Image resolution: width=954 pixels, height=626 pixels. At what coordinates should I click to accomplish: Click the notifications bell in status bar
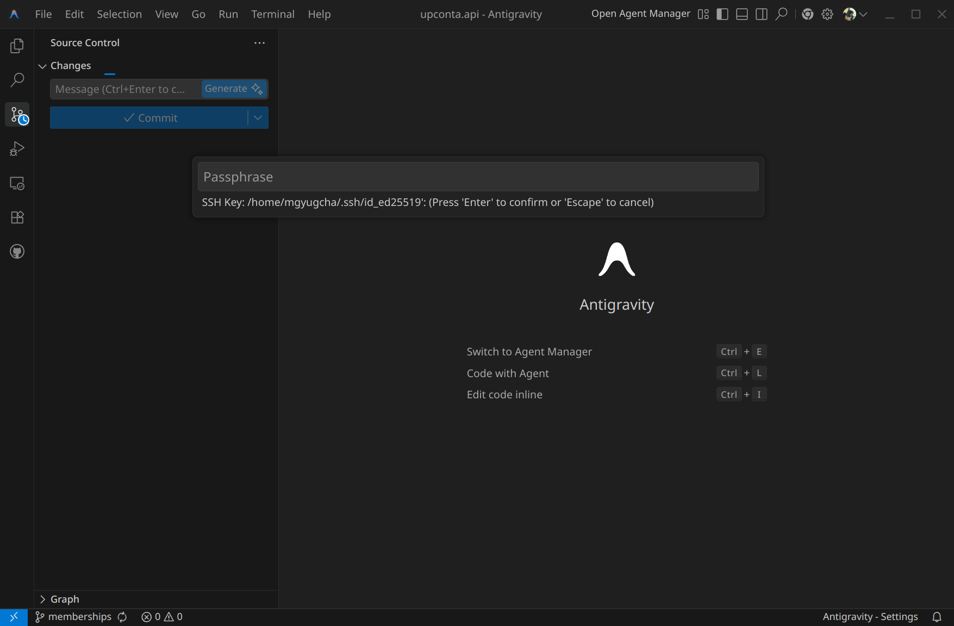click(x=937, y=617)
